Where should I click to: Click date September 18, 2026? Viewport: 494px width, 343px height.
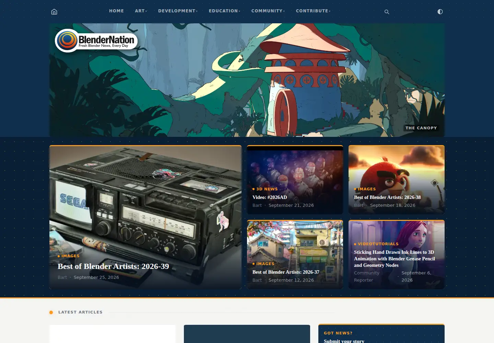(393, 205)
